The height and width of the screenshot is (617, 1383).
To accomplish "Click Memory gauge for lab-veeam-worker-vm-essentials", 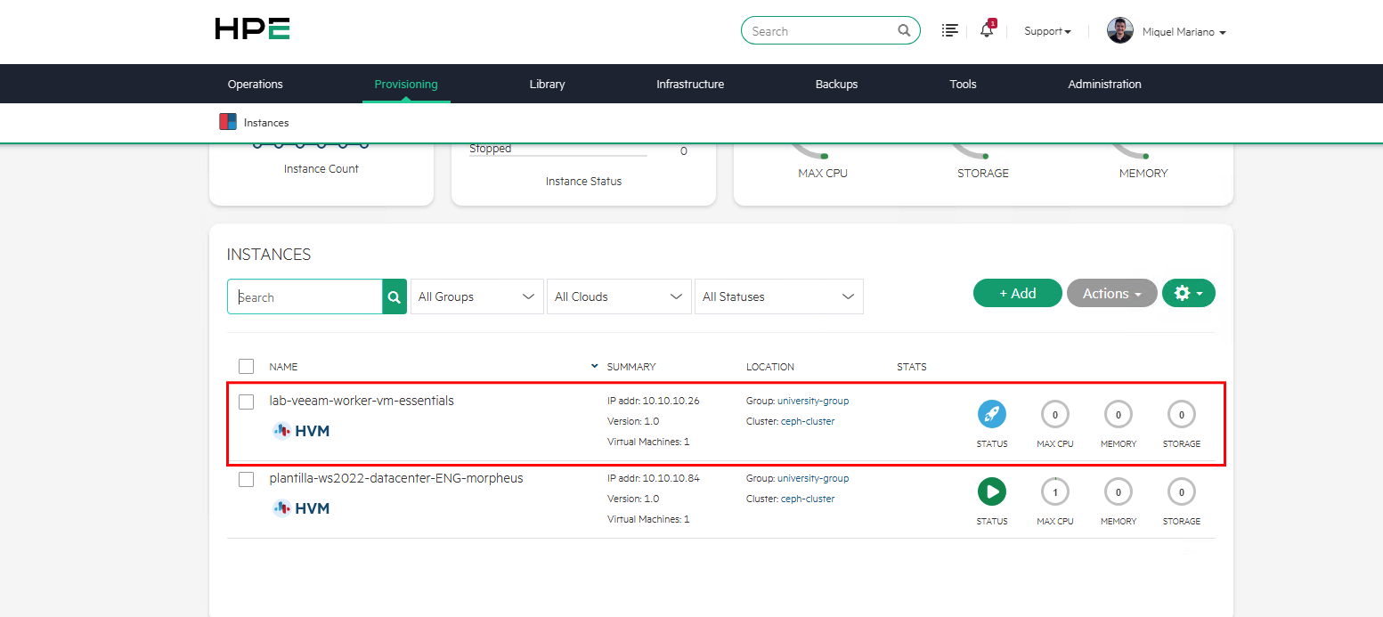I will pyautogui.click(x=1119, y=414).
